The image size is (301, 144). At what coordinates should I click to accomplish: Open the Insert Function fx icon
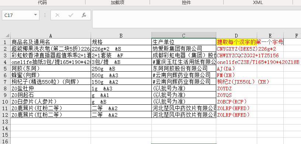(84, 15)
